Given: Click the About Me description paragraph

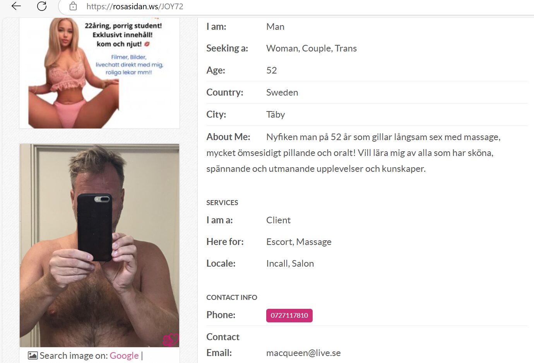Looking at the screenshot, I should click(353, 153).
